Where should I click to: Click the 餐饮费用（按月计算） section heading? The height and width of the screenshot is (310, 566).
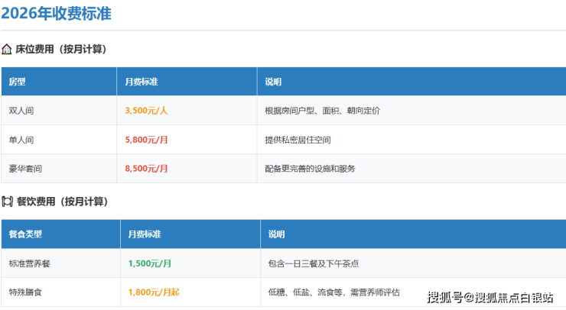click(x=62, y=202)
